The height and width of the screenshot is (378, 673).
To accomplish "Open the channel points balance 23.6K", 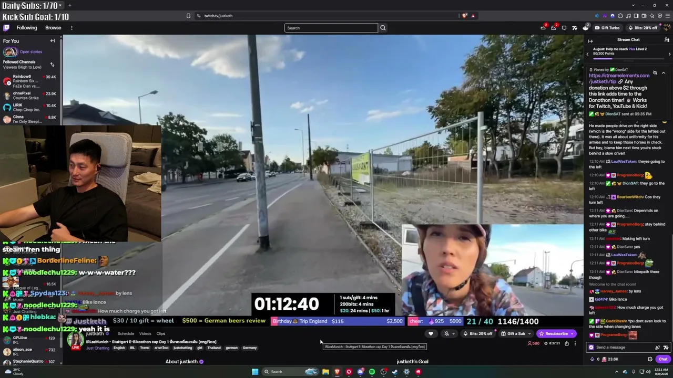I will (x=610, y=359).
